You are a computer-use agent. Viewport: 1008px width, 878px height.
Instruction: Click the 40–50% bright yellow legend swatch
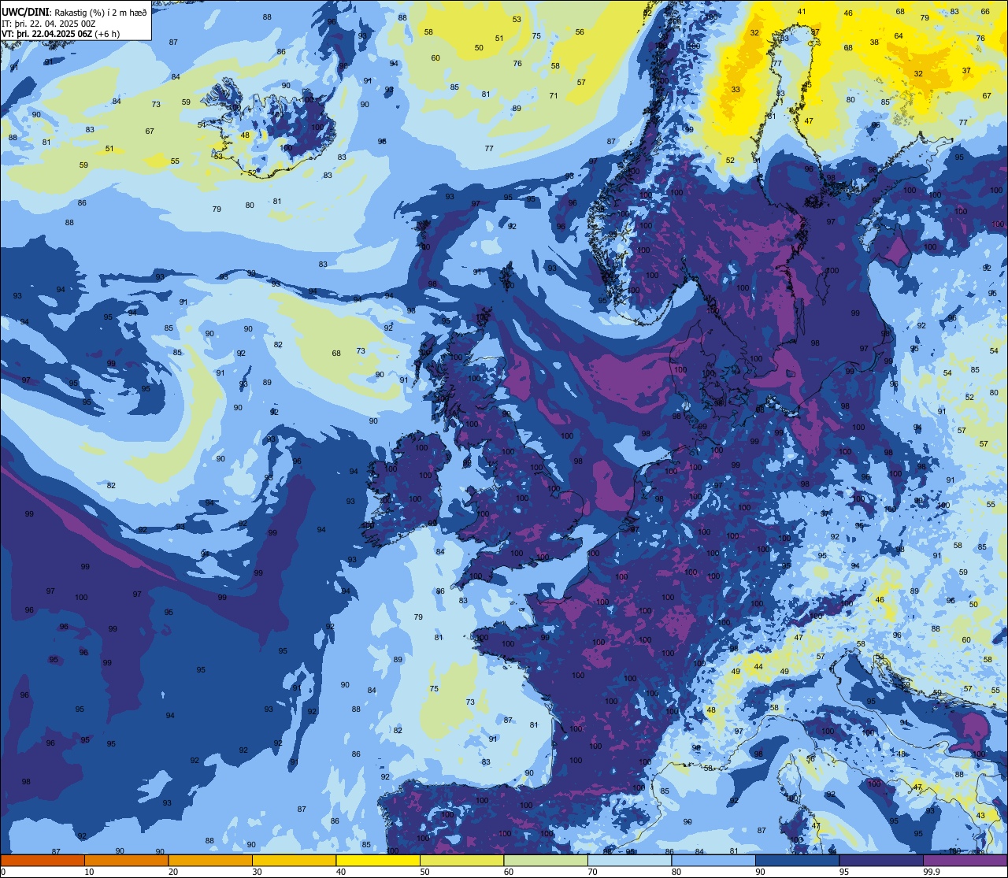pos(378,860)
